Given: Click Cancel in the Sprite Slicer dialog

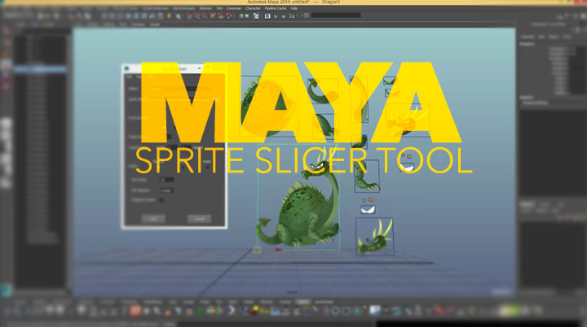Looking at the screenshot, I should pyautogui.click(x=199, y=219).
